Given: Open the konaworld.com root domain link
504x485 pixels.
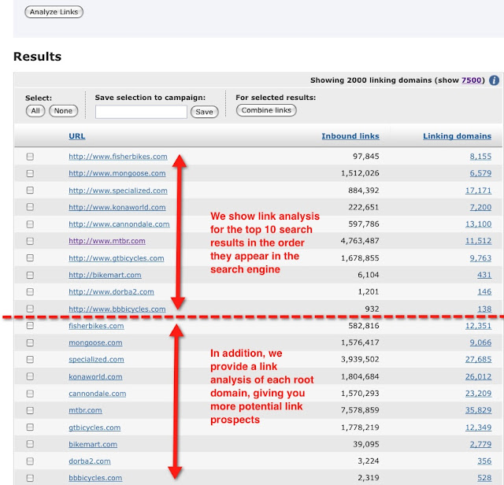Looking at the screenshot, I should click(95, 377).
